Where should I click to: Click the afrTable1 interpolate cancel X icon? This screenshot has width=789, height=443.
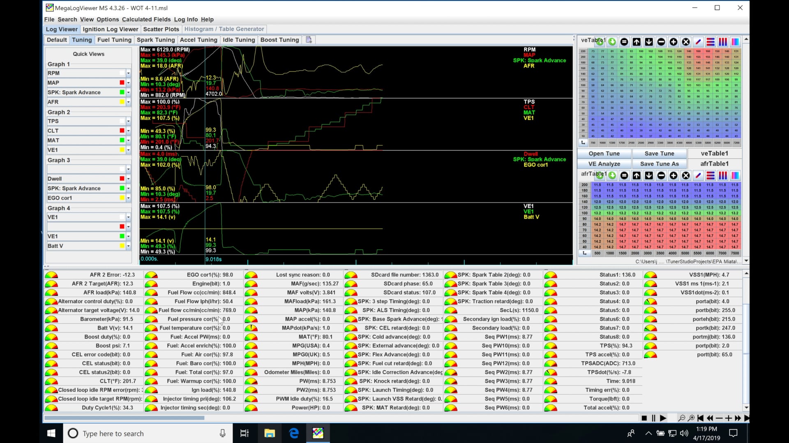tap(686, 176)
